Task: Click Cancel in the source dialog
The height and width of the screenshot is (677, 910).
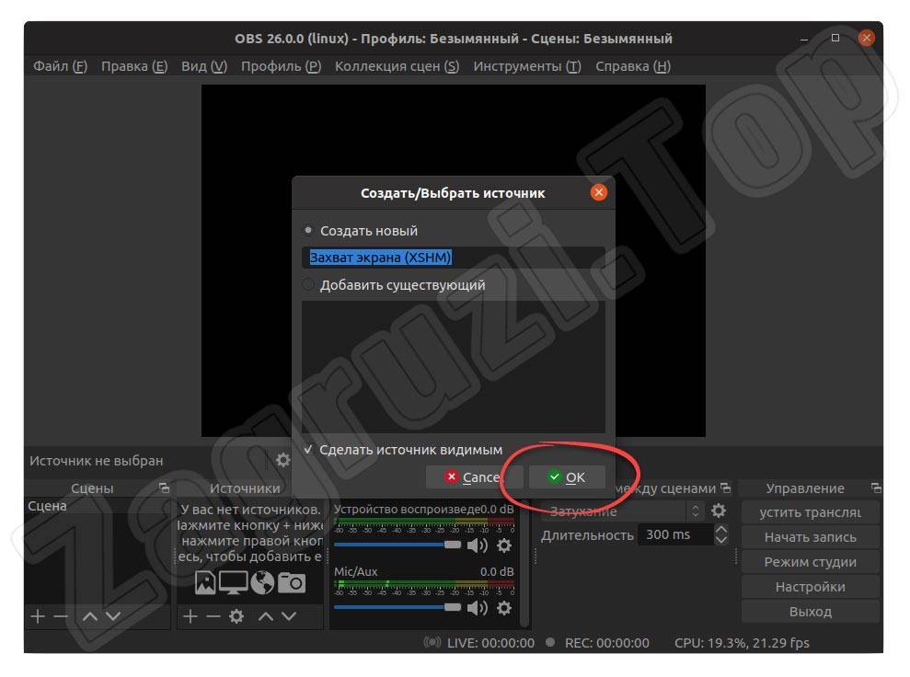Action: (474, 476)
